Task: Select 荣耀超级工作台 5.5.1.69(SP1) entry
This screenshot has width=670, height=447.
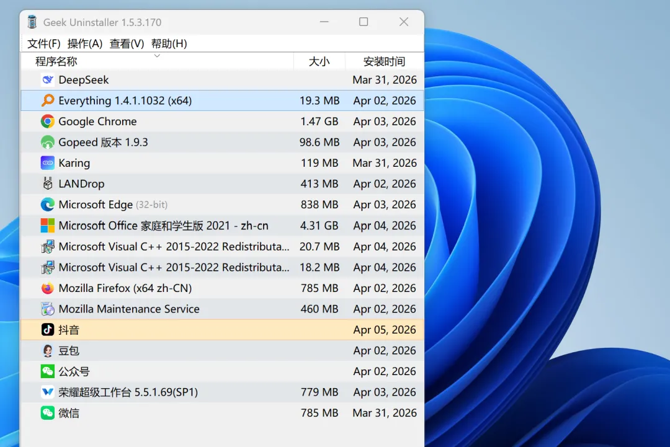Action: pyautogui.click(x=128, y=392)
